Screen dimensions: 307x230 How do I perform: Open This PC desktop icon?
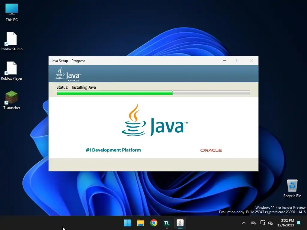(x=12, y=12)
